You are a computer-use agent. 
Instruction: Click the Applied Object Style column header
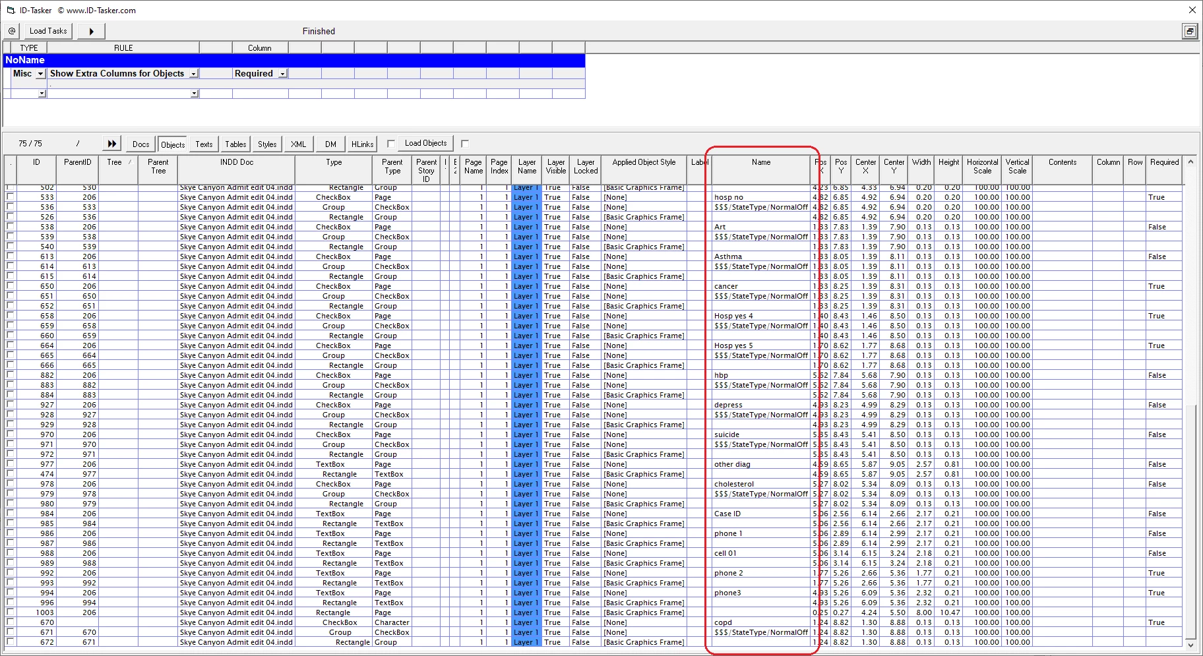644,170
